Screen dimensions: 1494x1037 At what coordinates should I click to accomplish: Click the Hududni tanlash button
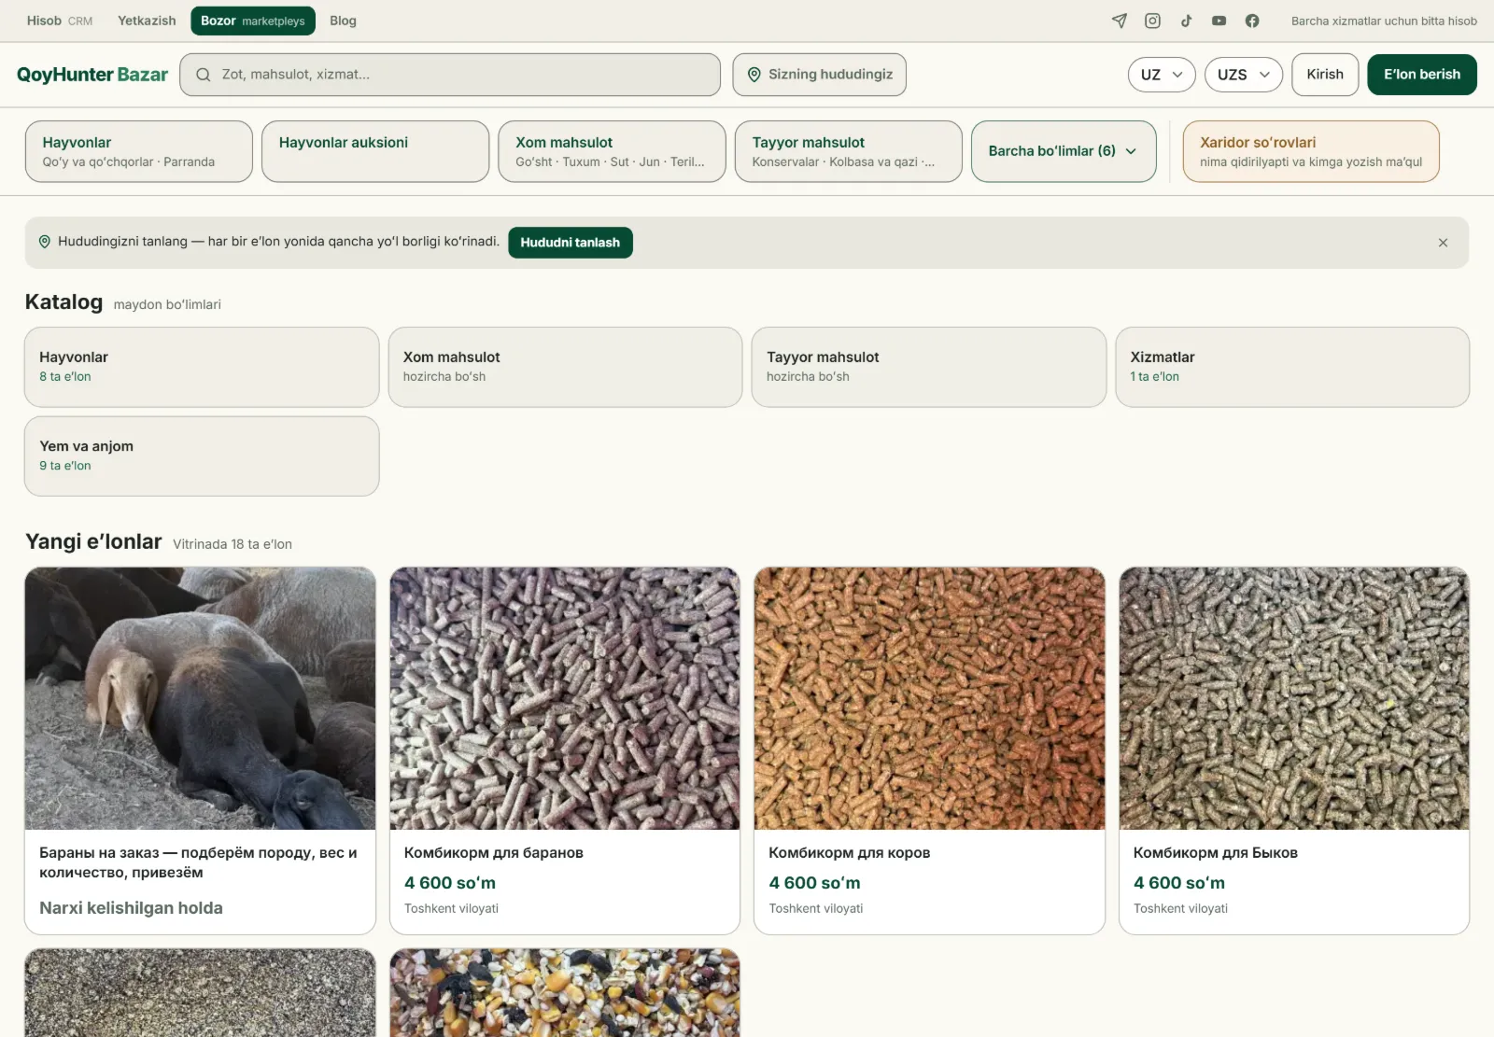pos(571,243)
